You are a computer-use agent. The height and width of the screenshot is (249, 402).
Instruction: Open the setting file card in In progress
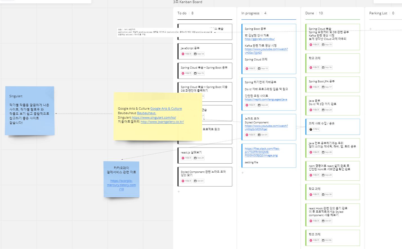coord(269,156)
